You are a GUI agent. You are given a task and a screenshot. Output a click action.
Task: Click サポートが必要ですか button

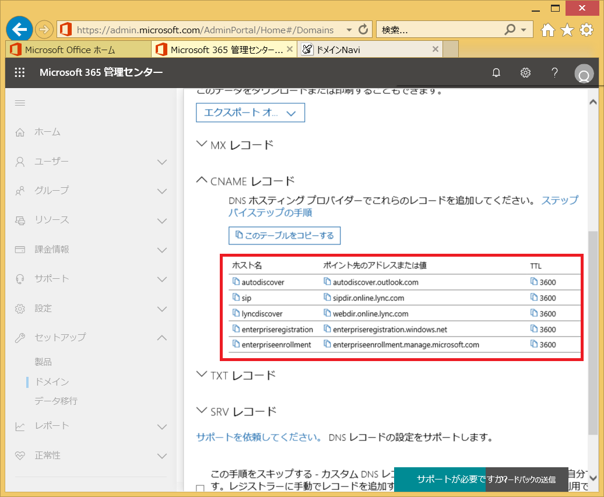point(440,480)
